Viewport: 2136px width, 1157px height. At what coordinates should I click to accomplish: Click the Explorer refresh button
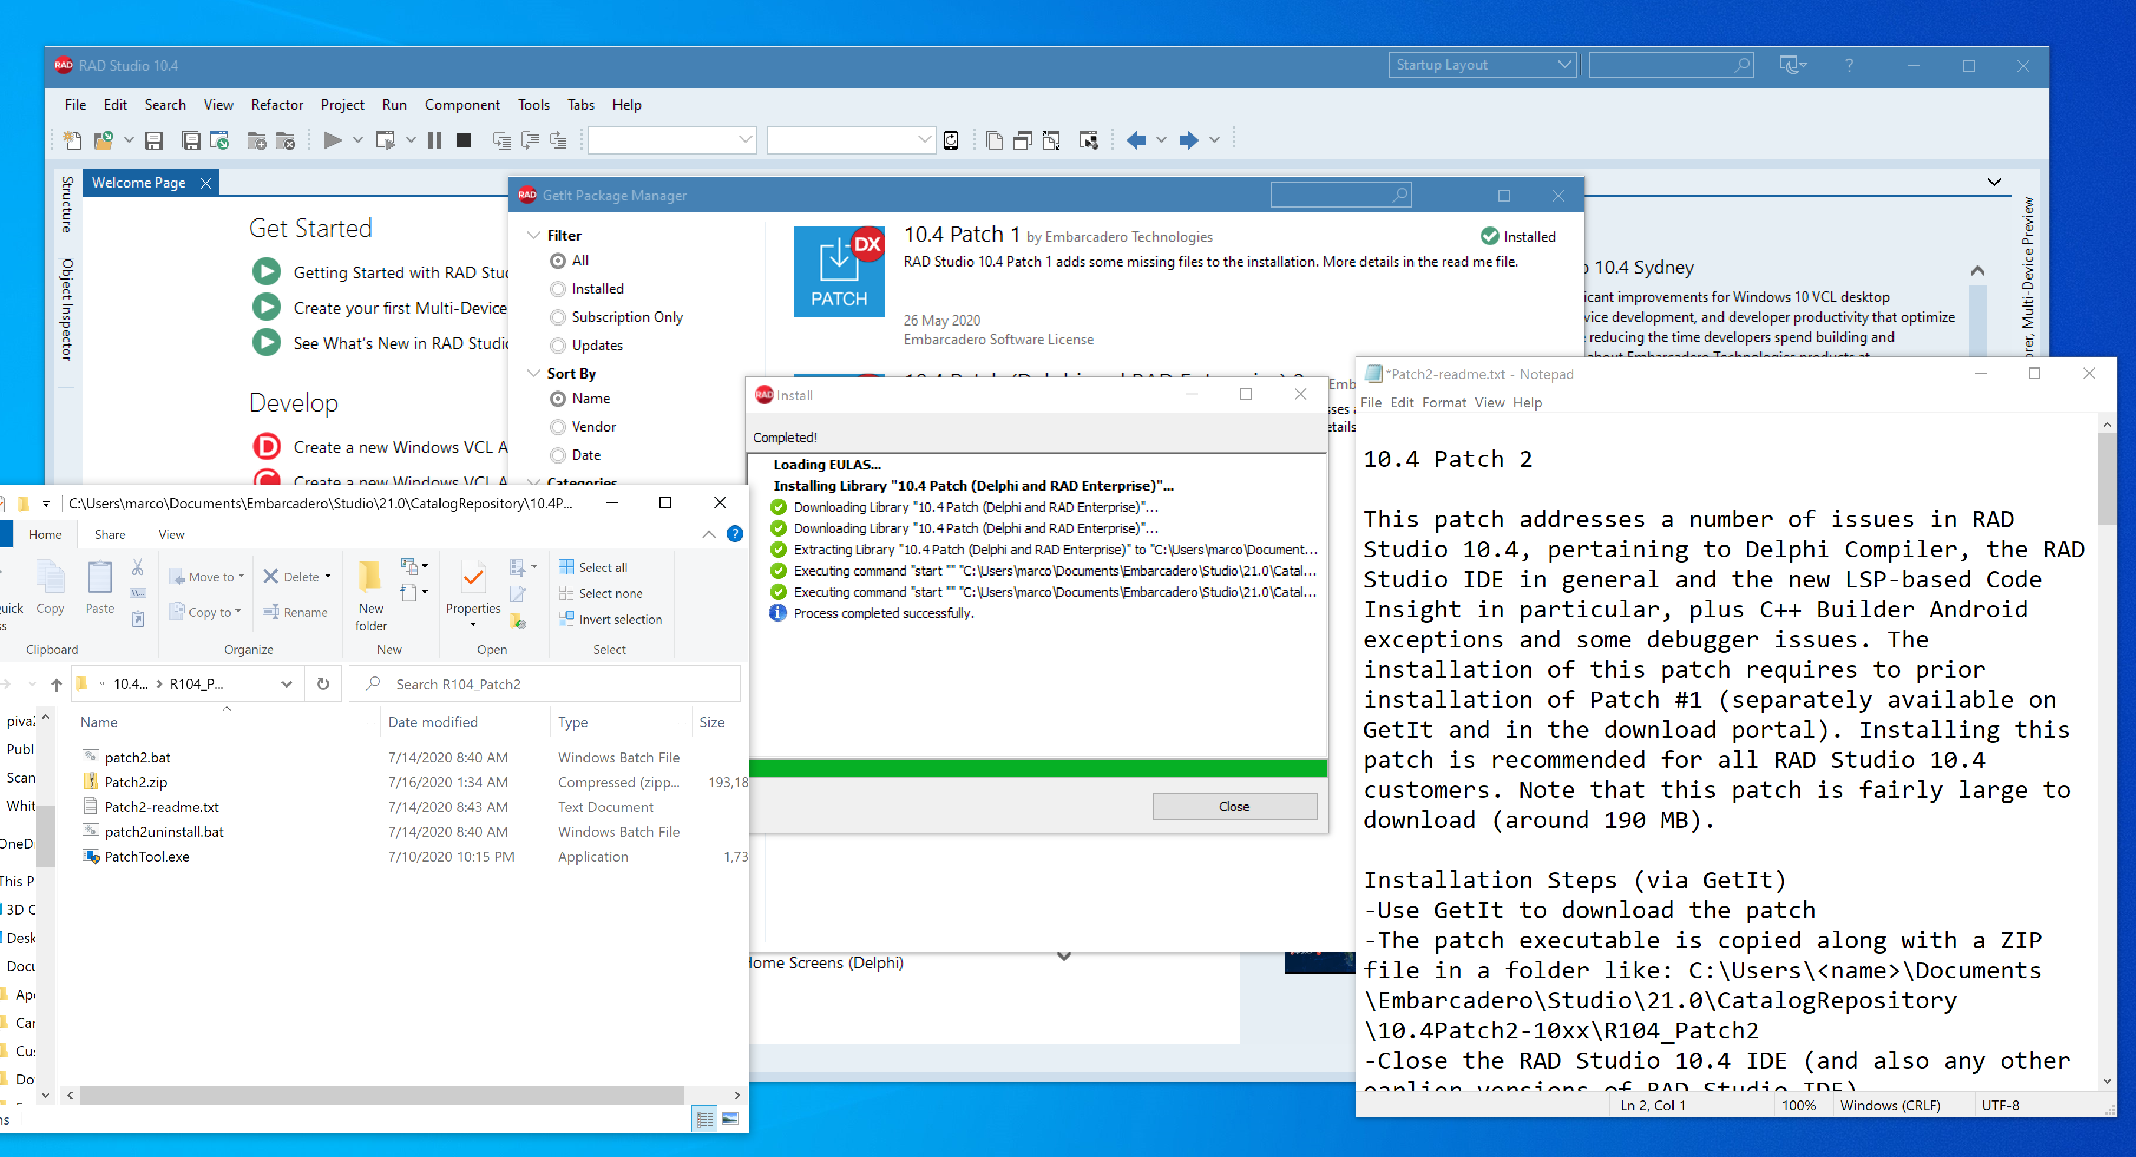click(x=323, y=683)
